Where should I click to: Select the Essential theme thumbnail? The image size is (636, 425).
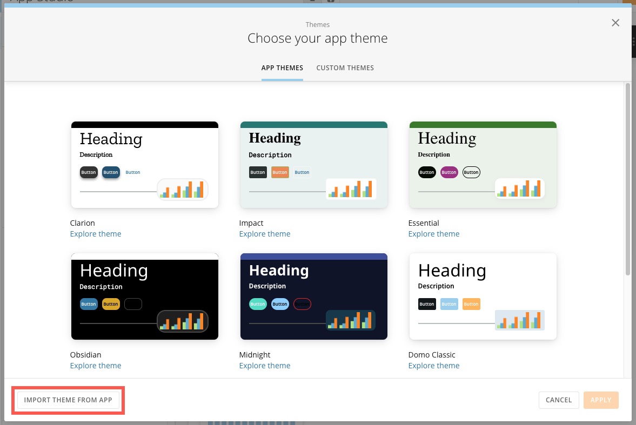point(483,164)
